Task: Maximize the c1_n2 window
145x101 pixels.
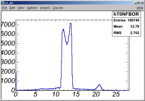Action: point(138,3)
